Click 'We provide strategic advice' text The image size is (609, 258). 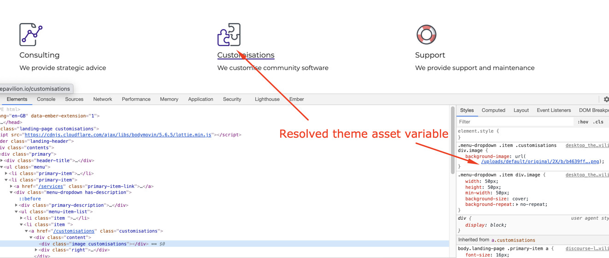tap(63, 68)
